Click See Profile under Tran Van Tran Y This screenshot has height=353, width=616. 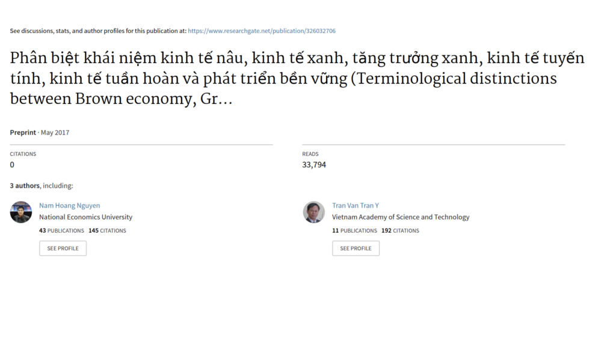[x=356, y=248]
